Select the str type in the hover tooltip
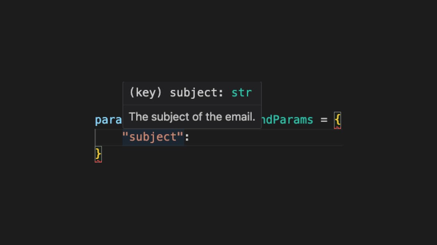Image resolution: width=437 pixels, height=245 pixels. coord(242,93)
